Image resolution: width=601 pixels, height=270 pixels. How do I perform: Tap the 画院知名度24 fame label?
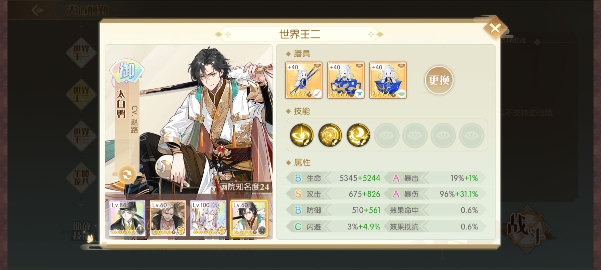pos(244,187)
